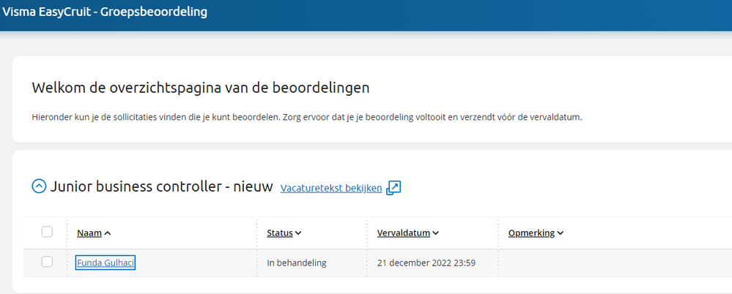This screenshot has height=294, width=732.
Task: Click the 'Junior business controller - nieuw' heading
Action: point(161,186)
